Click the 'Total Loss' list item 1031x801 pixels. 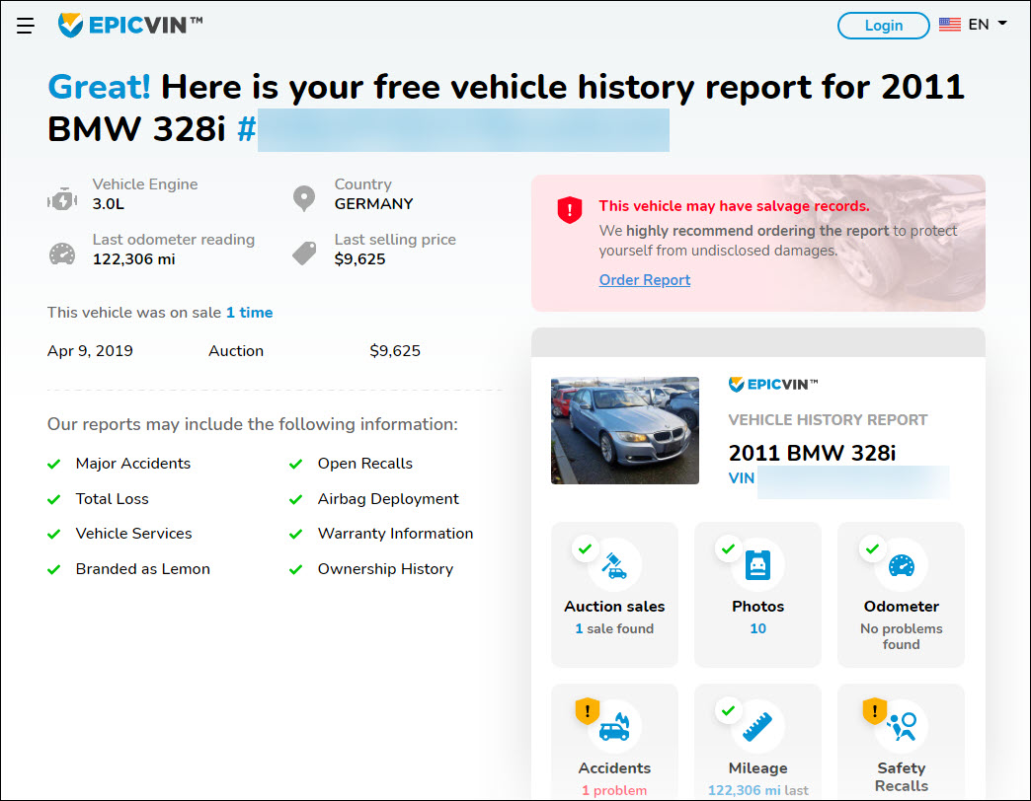point(112,499)
